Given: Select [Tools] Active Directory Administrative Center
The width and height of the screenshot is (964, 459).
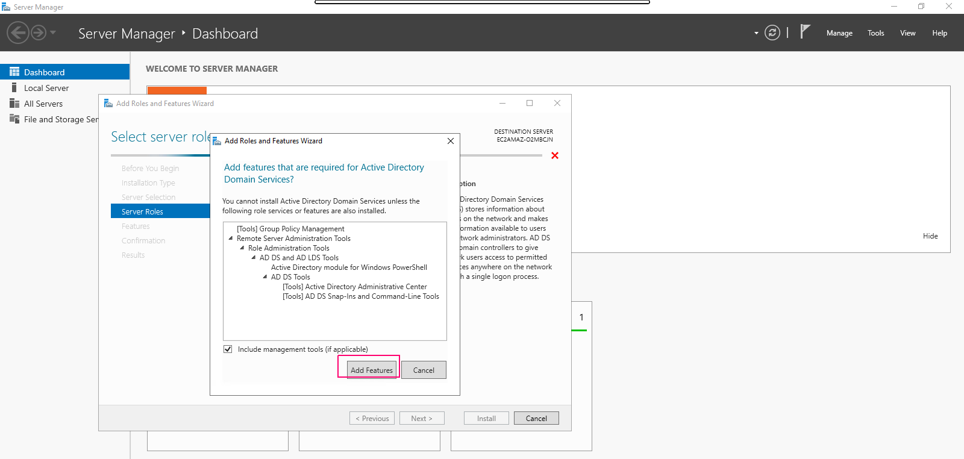Looking at the screenshot, I should [355, 287].
